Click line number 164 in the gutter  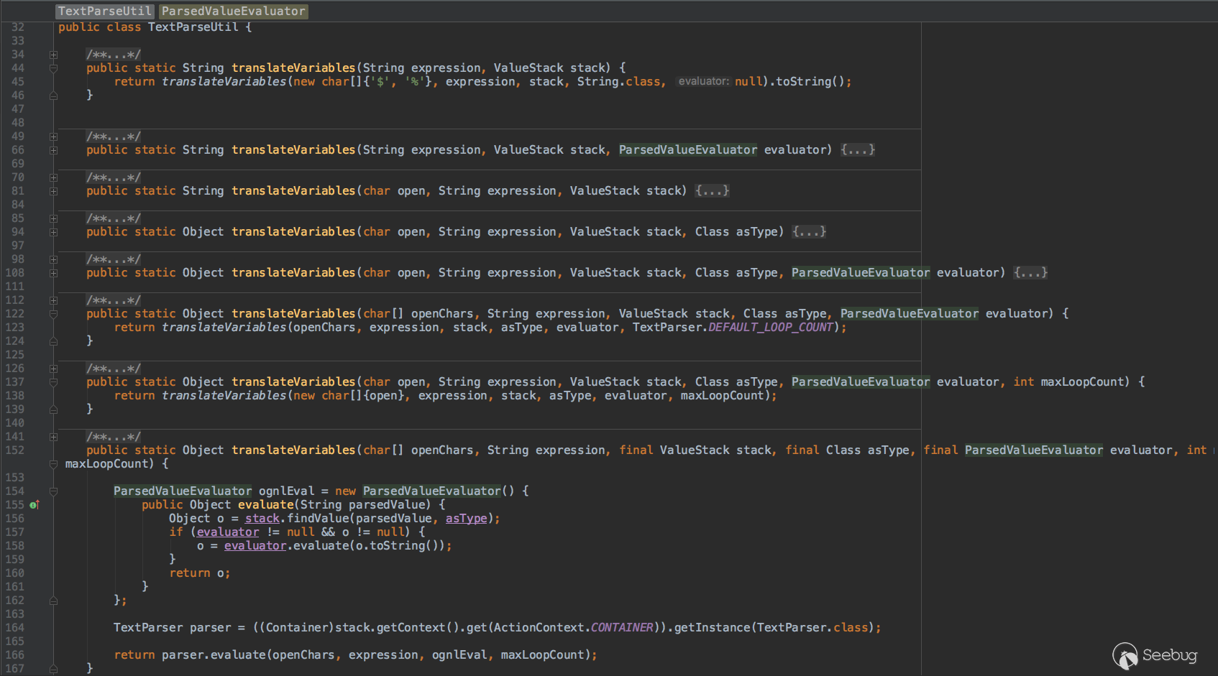click(x=15, y=628)
